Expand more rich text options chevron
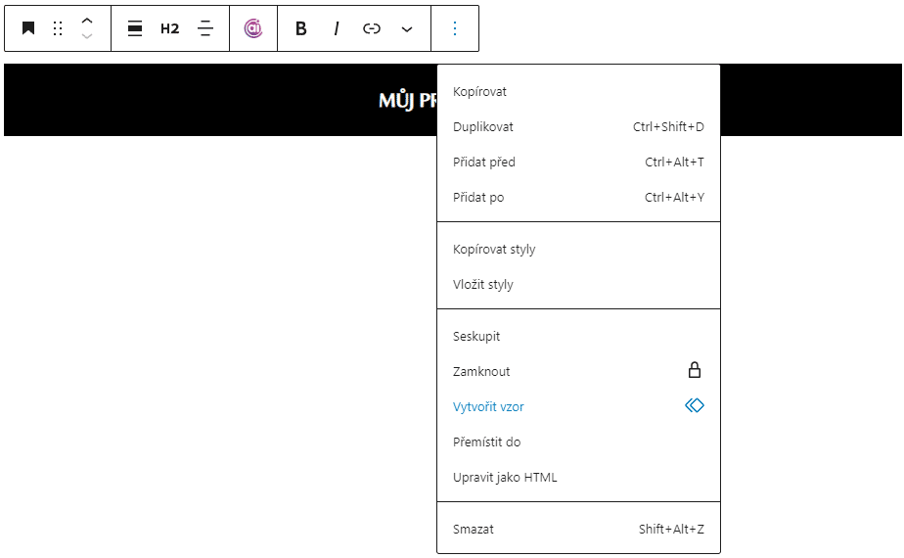The height and width of the screenshot is (558, 904). tap(407, 28)
